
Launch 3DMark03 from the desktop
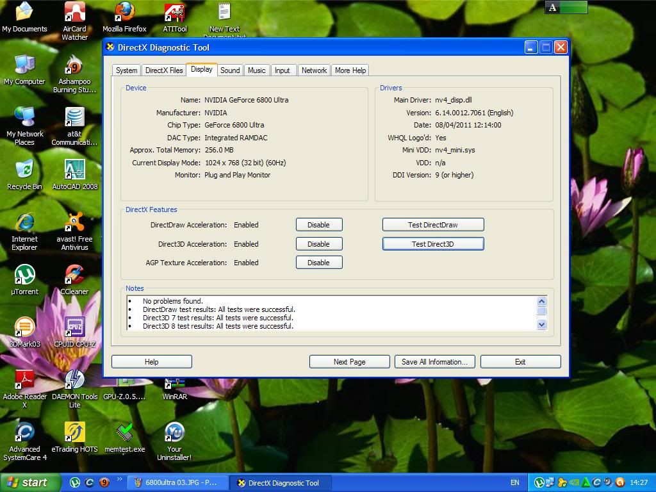(x=24, y=332)
